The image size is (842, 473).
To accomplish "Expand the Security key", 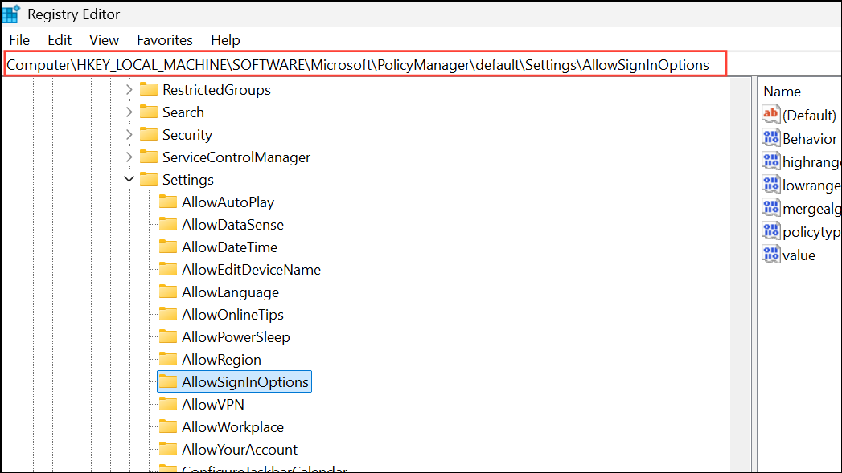I will [x=129, y=134].
